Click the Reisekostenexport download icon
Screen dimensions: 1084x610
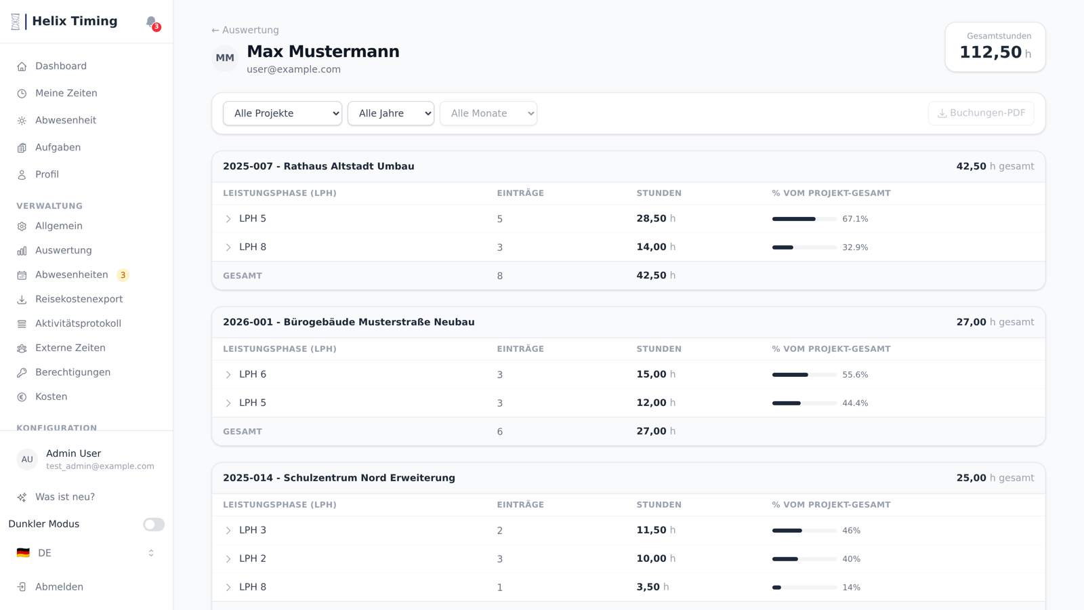(x=22, y=300)
